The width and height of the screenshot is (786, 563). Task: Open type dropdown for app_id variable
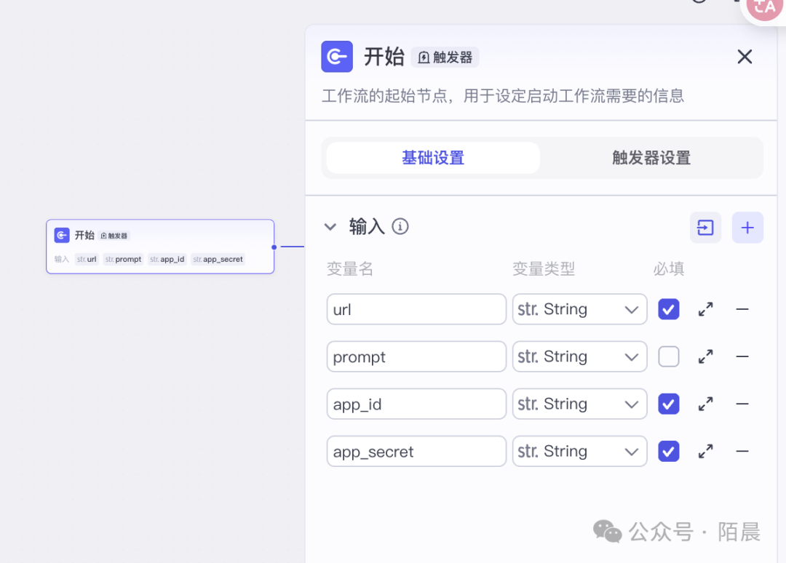click(579, 404)
